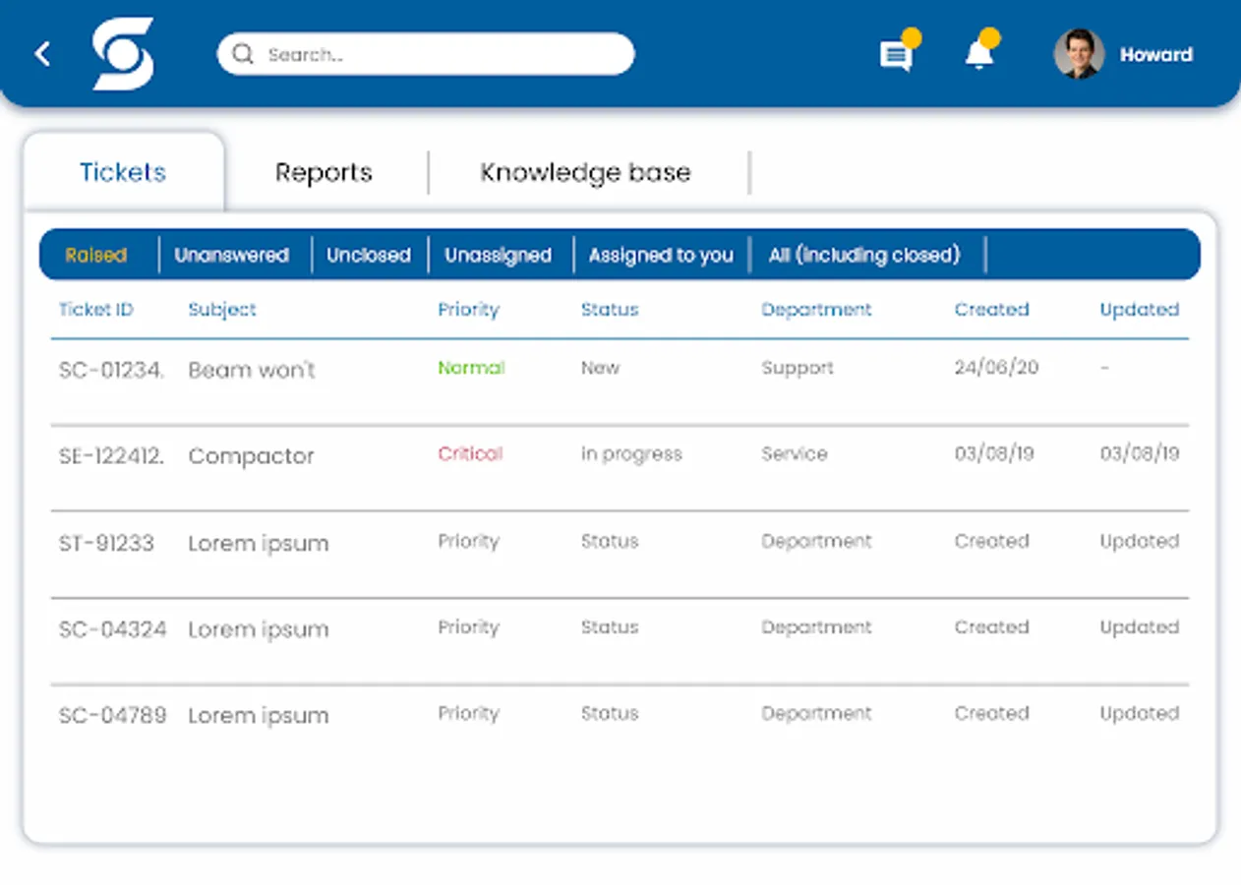Select the Tickets tab
The height and width of the screenshot is (885, 1241).
coord(123,173)
